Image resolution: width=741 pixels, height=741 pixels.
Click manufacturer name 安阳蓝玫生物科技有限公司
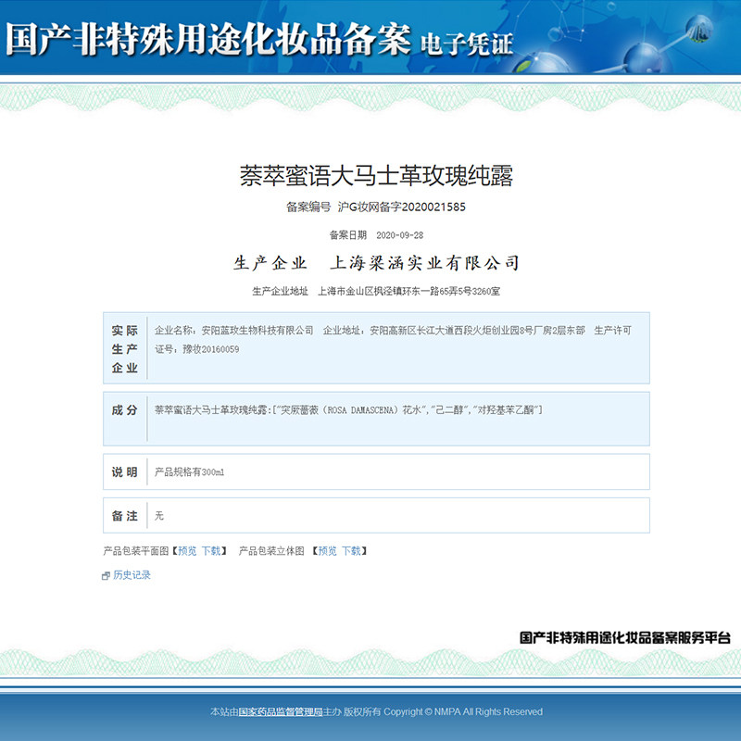click(257, 331)
